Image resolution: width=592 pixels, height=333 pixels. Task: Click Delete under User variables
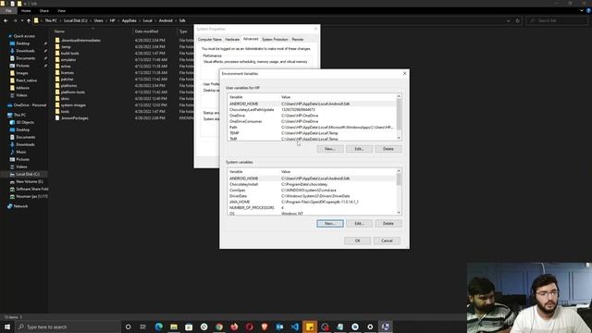point(388,149)
